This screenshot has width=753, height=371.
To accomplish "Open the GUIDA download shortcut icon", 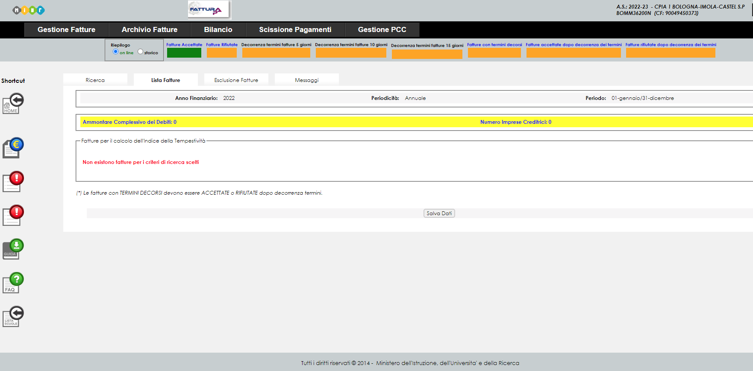I will point(13,249).
